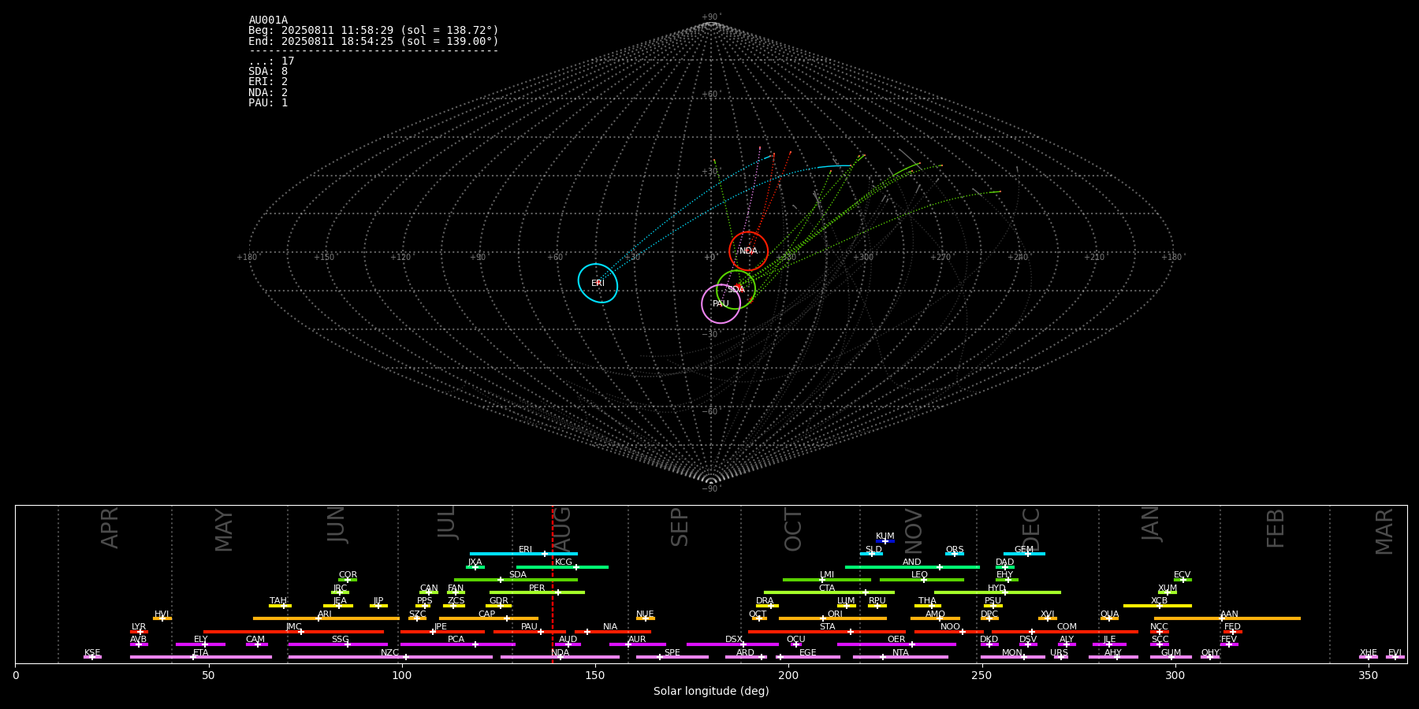
Task: Click the red NDA radiant circle on sky map
Action: tap(748, 251)
